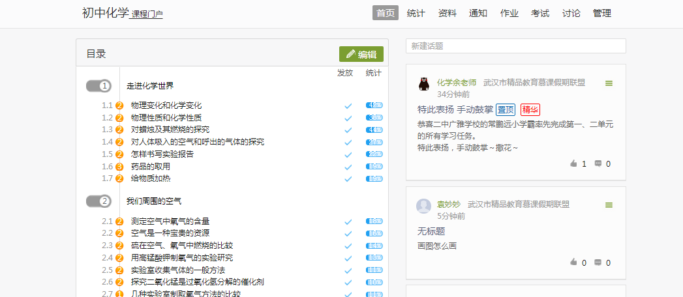Image resolution: width=683 pixels, height=297 pixels.
Task: Click orange badge beside 用高锰酸钾制氧气的实验研究
Action: point(120,258)
